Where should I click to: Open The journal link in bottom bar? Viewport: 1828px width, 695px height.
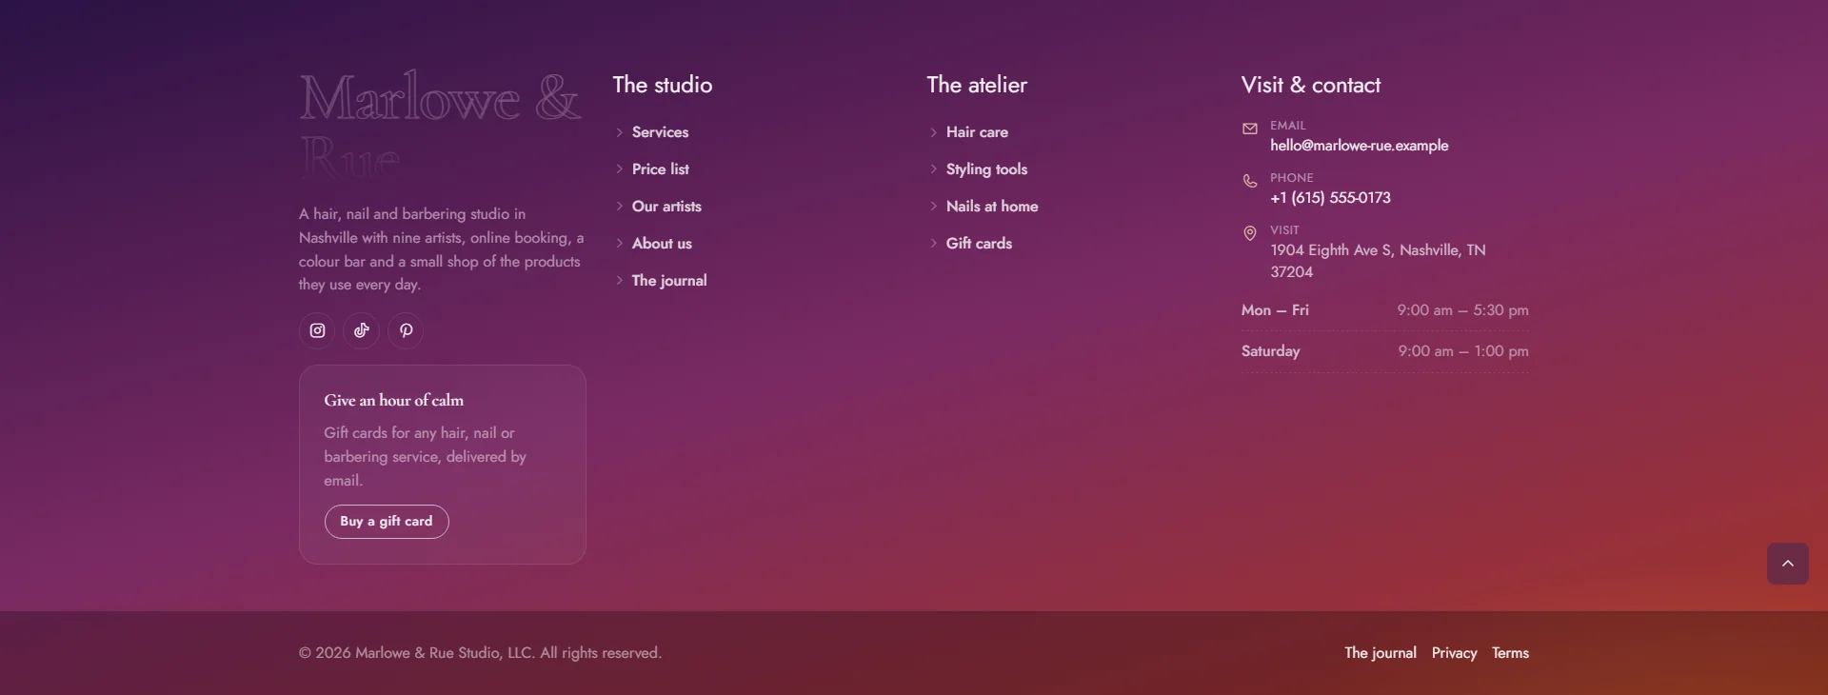[x=1381, y=653]
